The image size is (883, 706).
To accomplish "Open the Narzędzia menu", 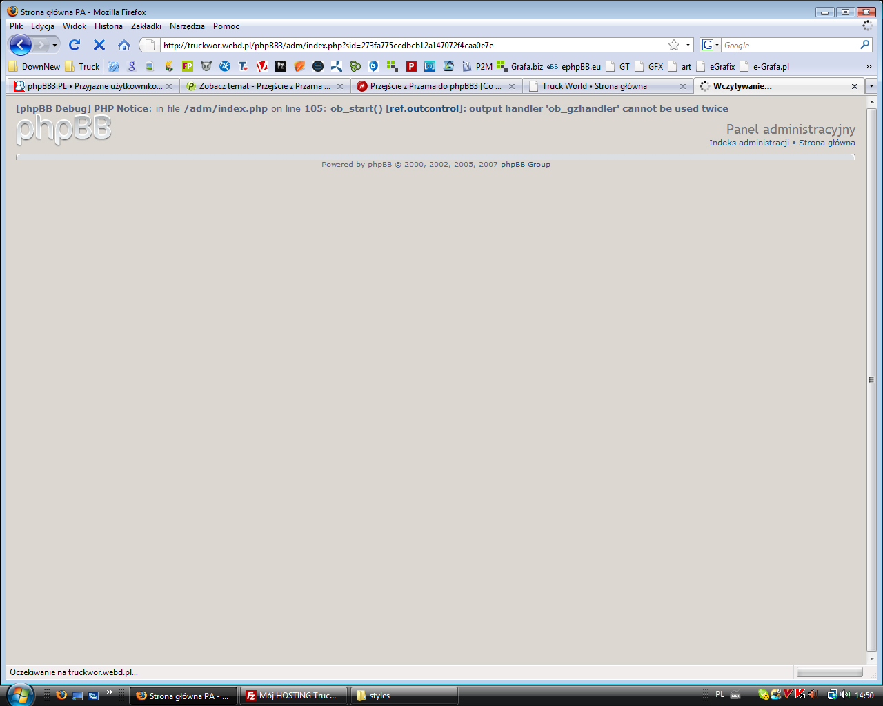I will 187,26.
